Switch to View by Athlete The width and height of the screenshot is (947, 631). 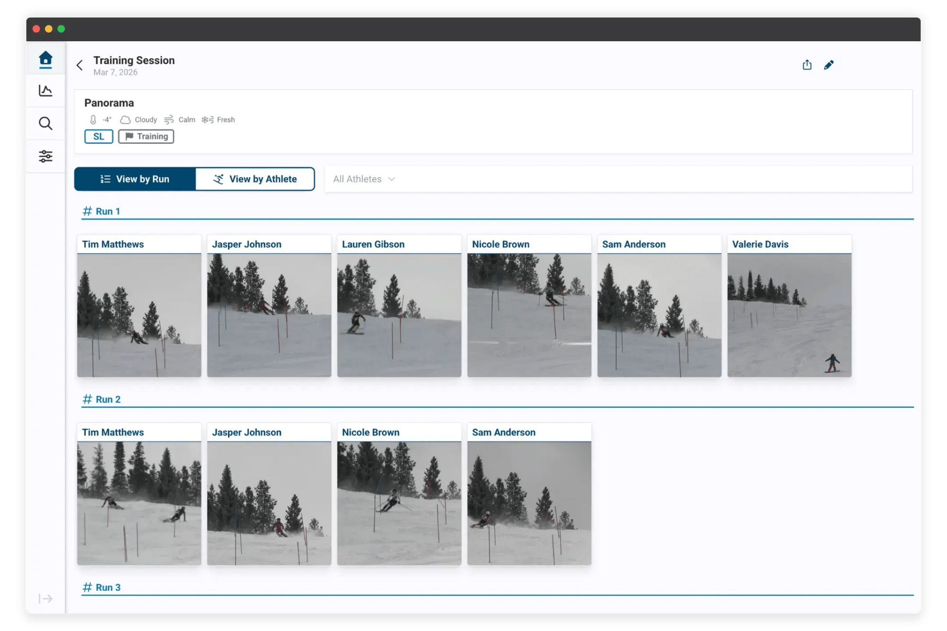click(255, 179)
